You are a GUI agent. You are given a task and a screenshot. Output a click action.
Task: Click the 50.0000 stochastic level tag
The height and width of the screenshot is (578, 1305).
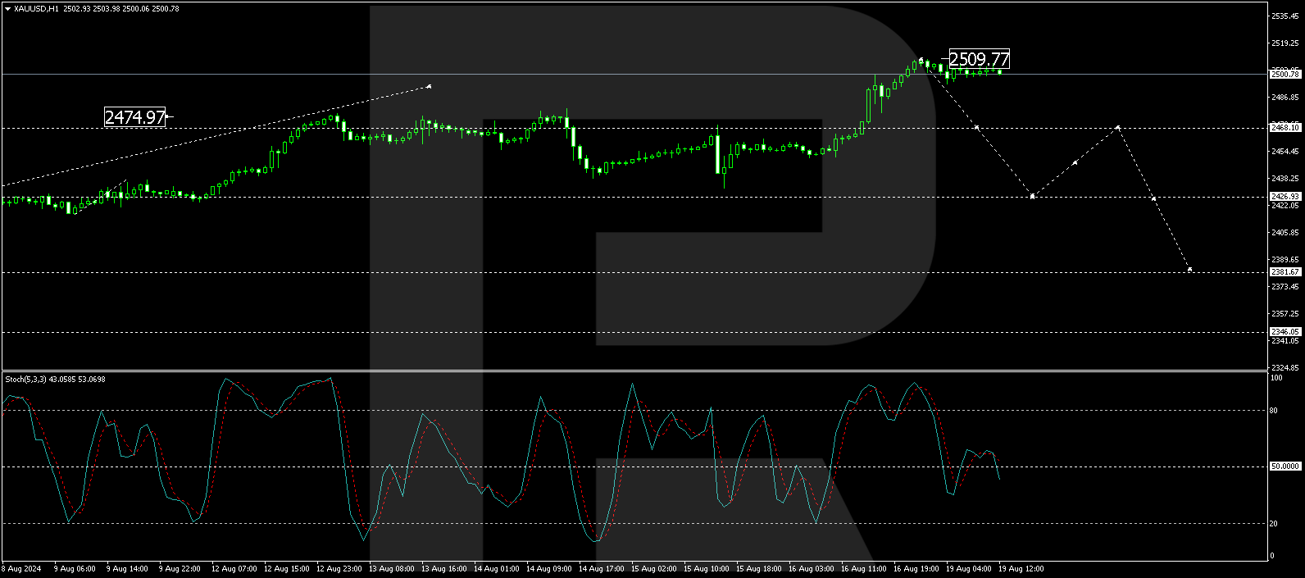pos(1285,466)
